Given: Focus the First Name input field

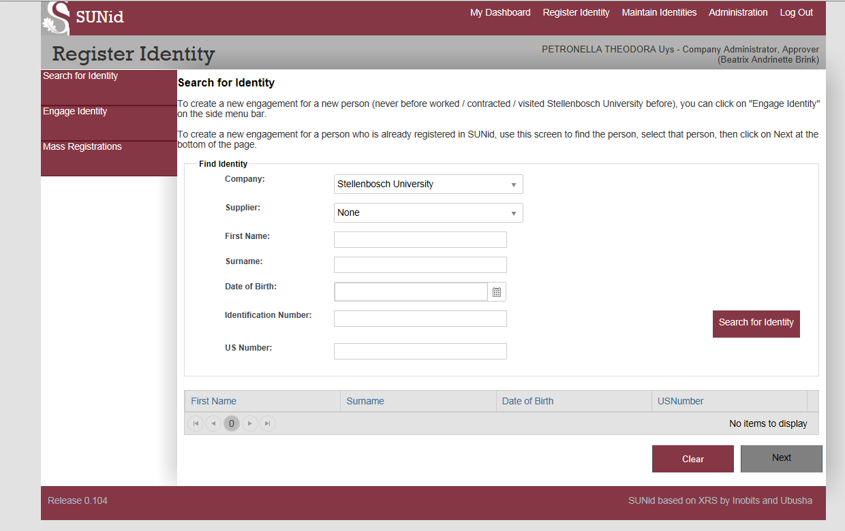Looking at the screenshot, I should (x=420, y=240).
